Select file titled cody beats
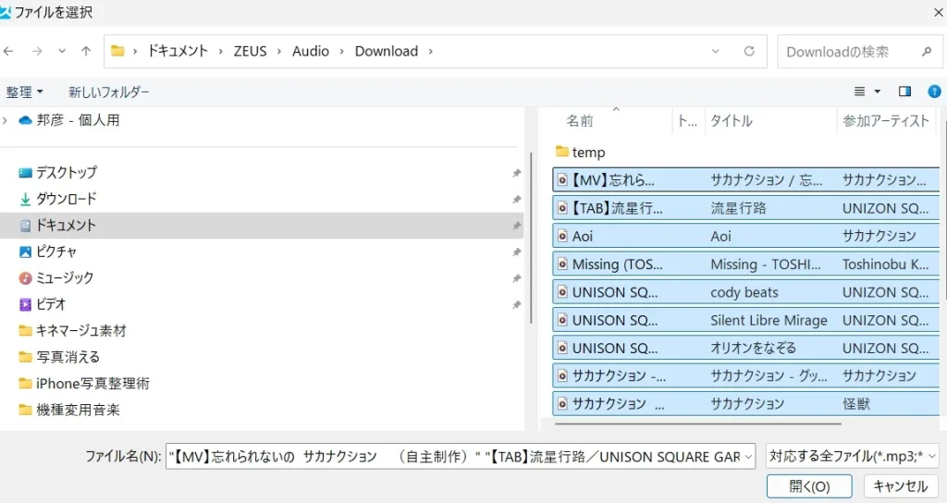947x503 pixels. pos(746,292)
